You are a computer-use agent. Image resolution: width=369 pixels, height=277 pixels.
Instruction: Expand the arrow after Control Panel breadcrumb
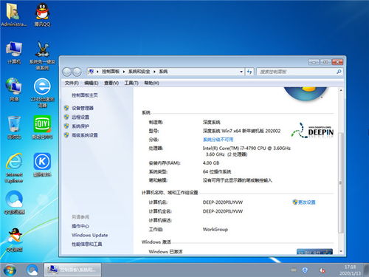(x=123, y=72)
